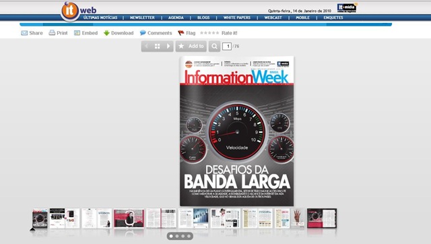Click the Flag link text

(191, 33)
